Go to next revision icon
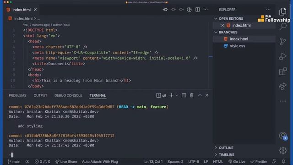The width and height of the screenshot is (293, 165). pos(181,10)
